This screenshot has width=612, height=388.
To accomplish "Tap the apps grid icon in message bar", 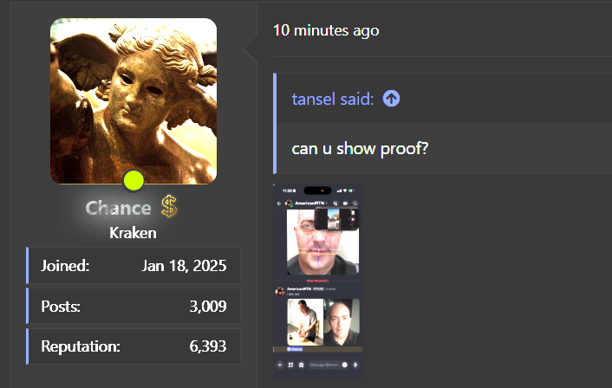I will (290, 365).
